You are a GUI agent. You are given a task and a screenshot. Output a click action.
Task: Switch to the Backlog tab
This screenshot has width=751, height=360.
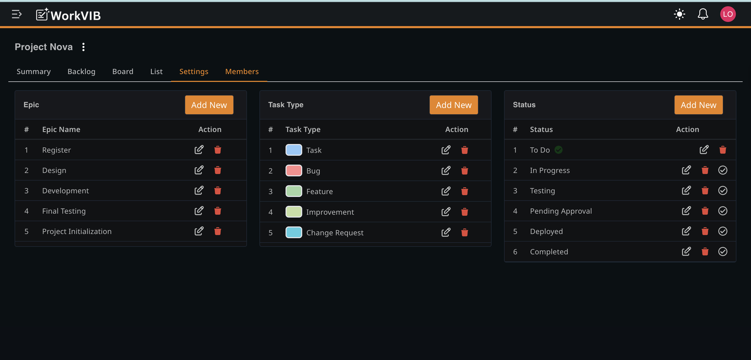point(81,71)
